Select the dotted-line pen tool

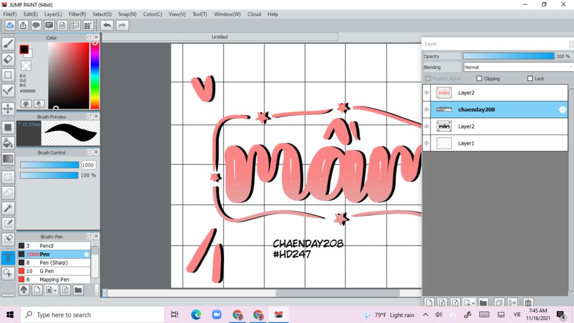[x=8, y=90]
